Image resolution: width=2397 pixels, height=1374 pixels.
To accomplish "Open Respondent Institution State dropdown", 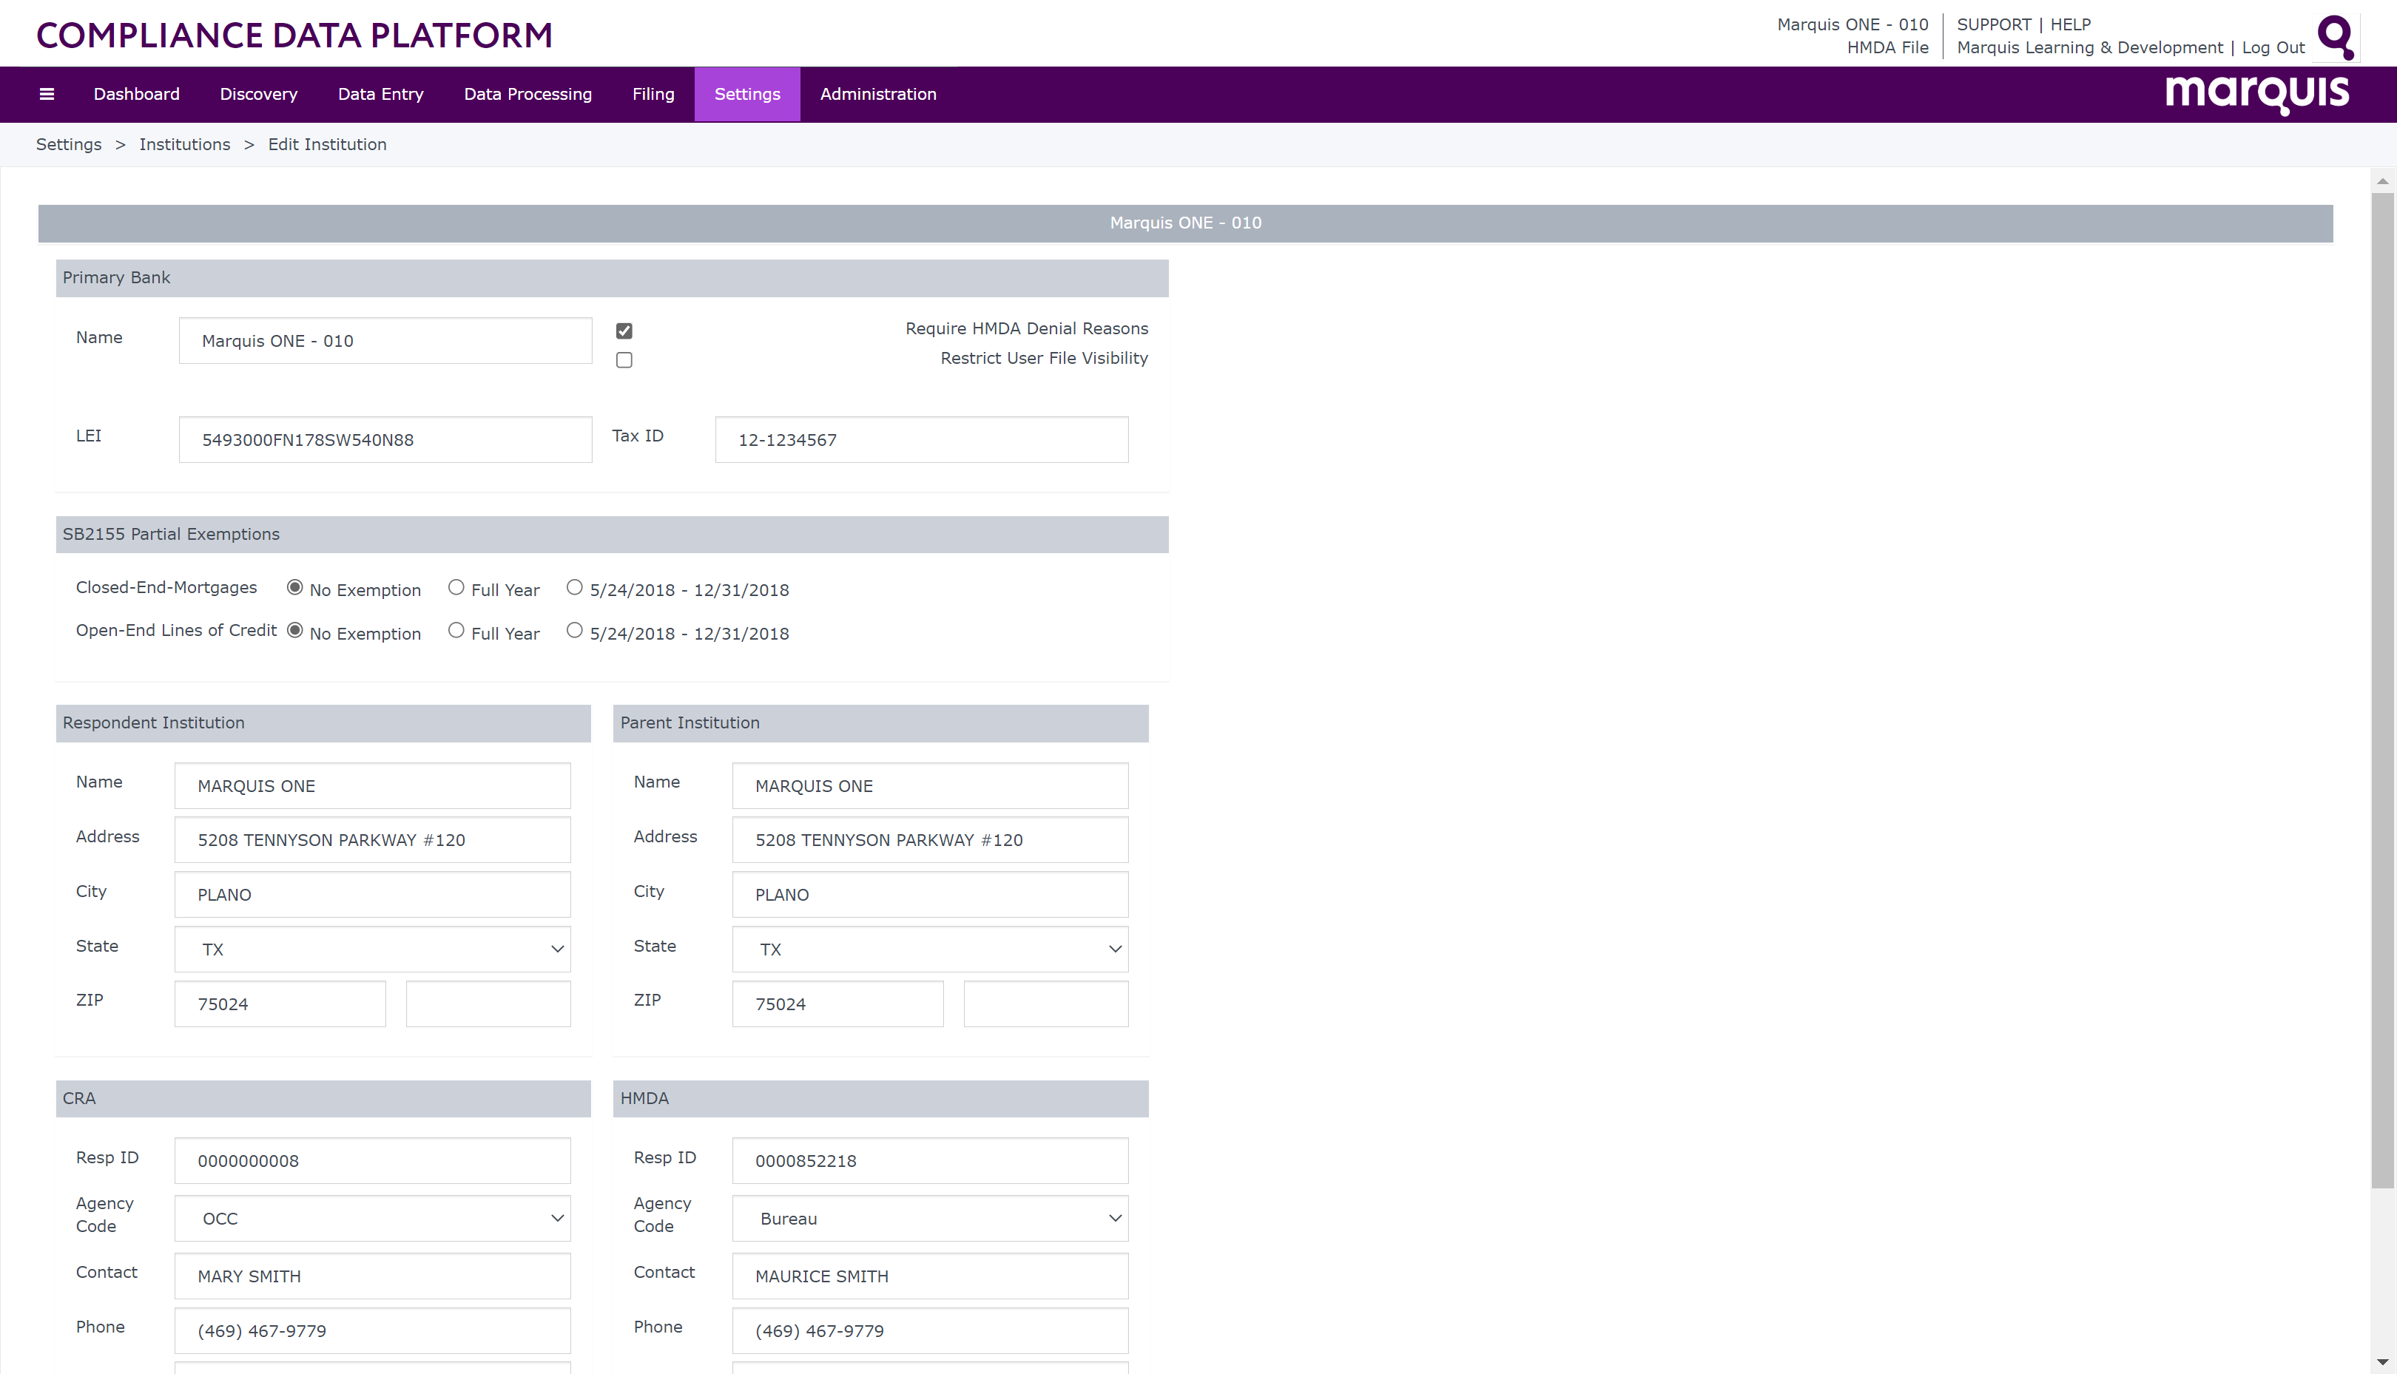I will [x=373, y=950].
